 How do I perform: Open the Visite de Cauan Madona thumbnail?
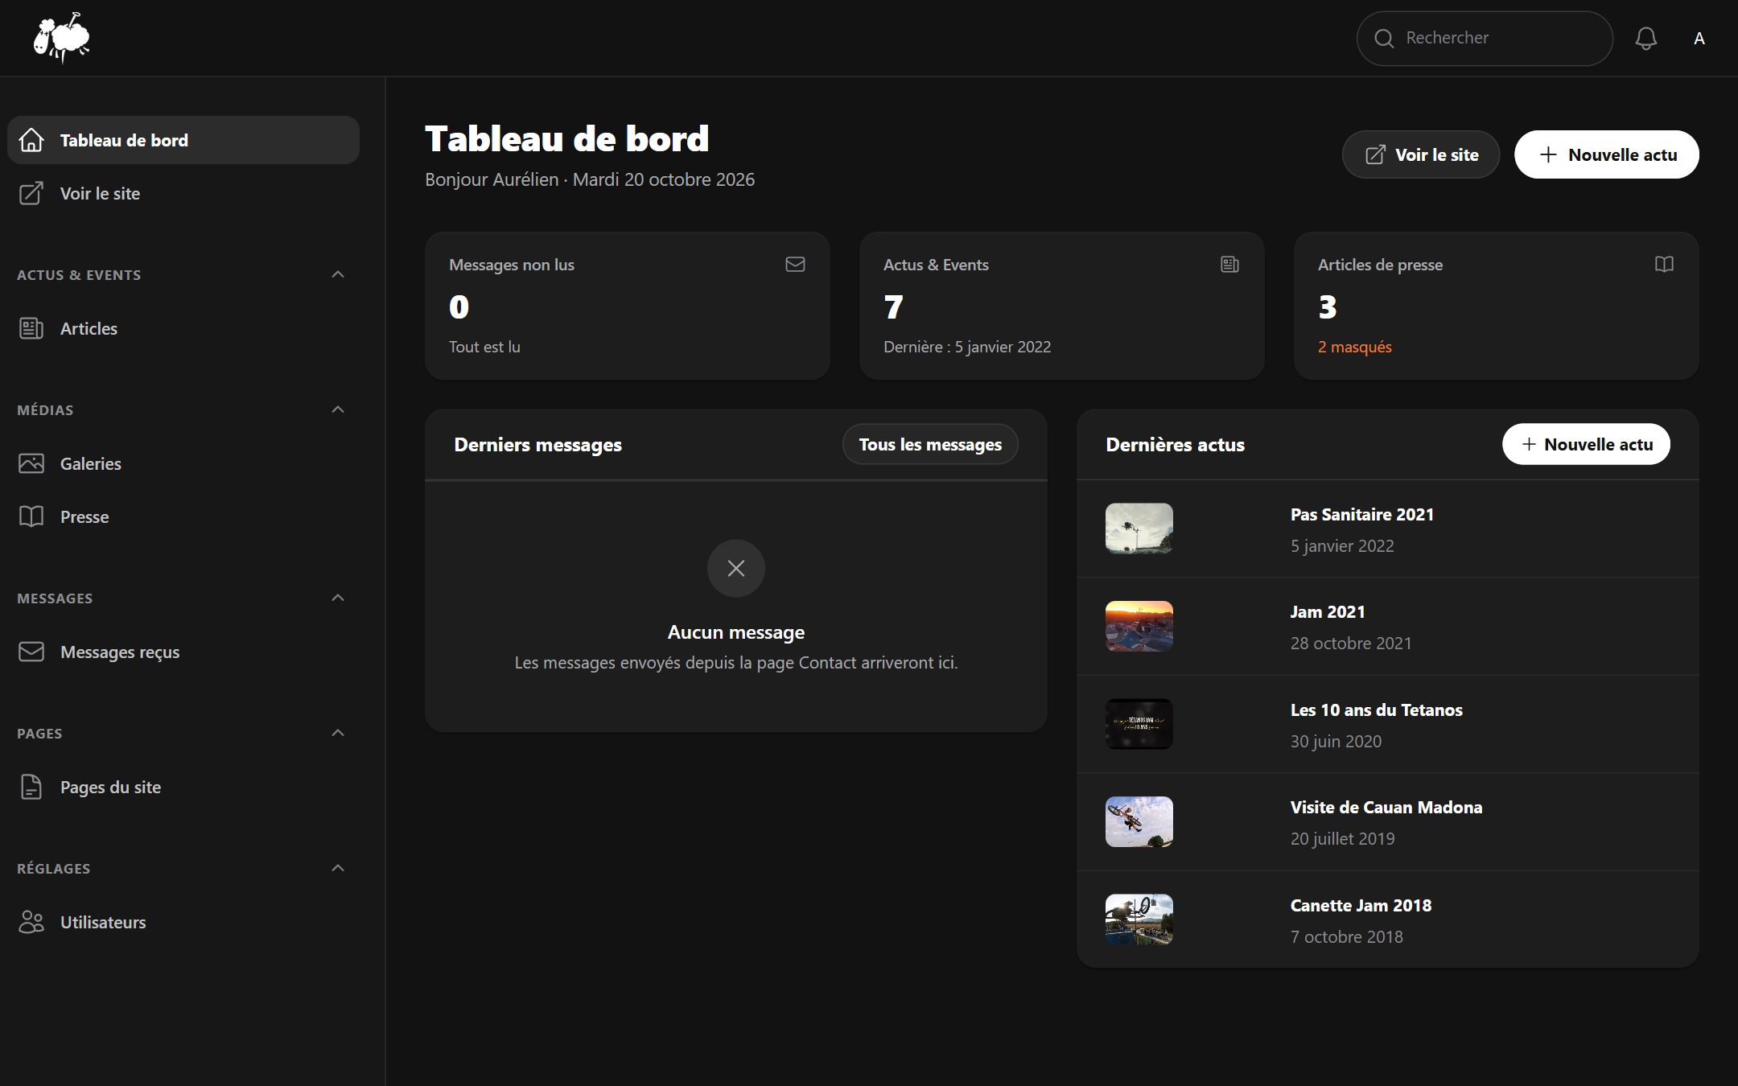(x=1139, y=821)
